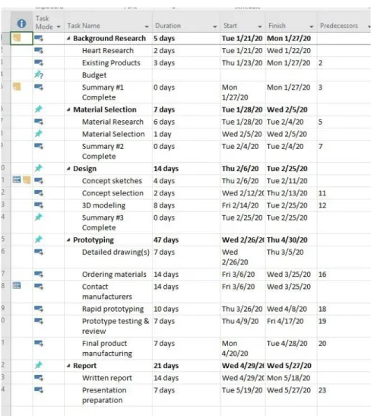Screen dimensions: 374x416
Task: Open the note icon on Summary #1 Complete row
Action: point(17,87)
